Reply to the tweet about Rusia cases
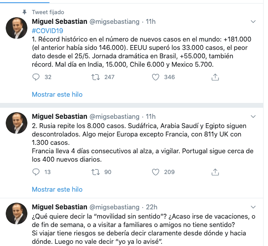The width and height of the screenshot is (268, 246). [36, 172]
